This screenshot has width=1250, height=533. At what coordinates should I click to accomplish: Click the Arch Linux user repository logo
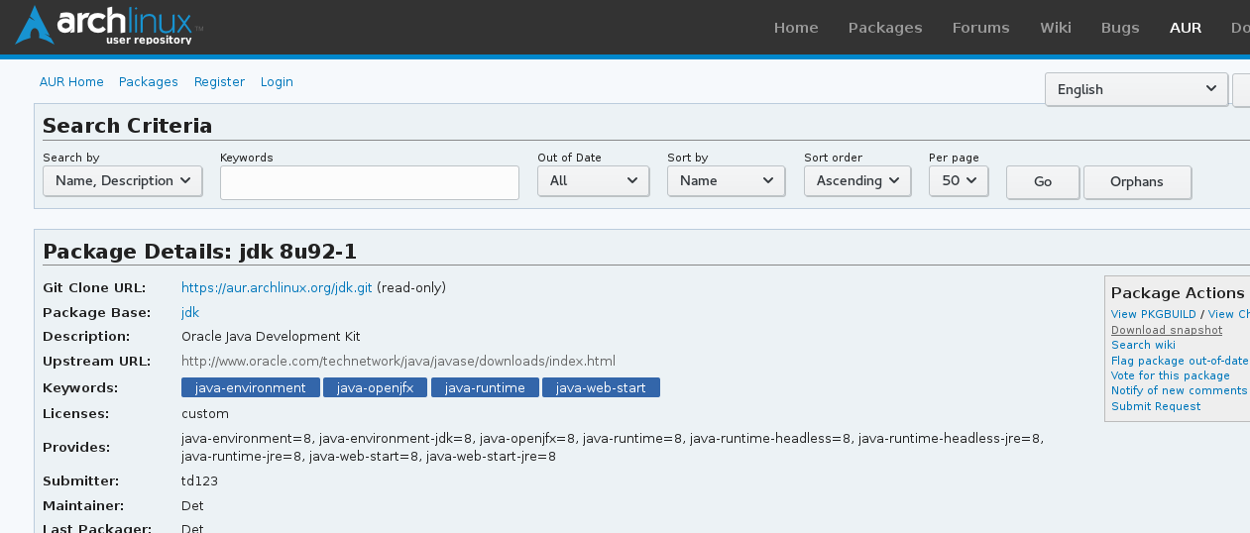109,26
